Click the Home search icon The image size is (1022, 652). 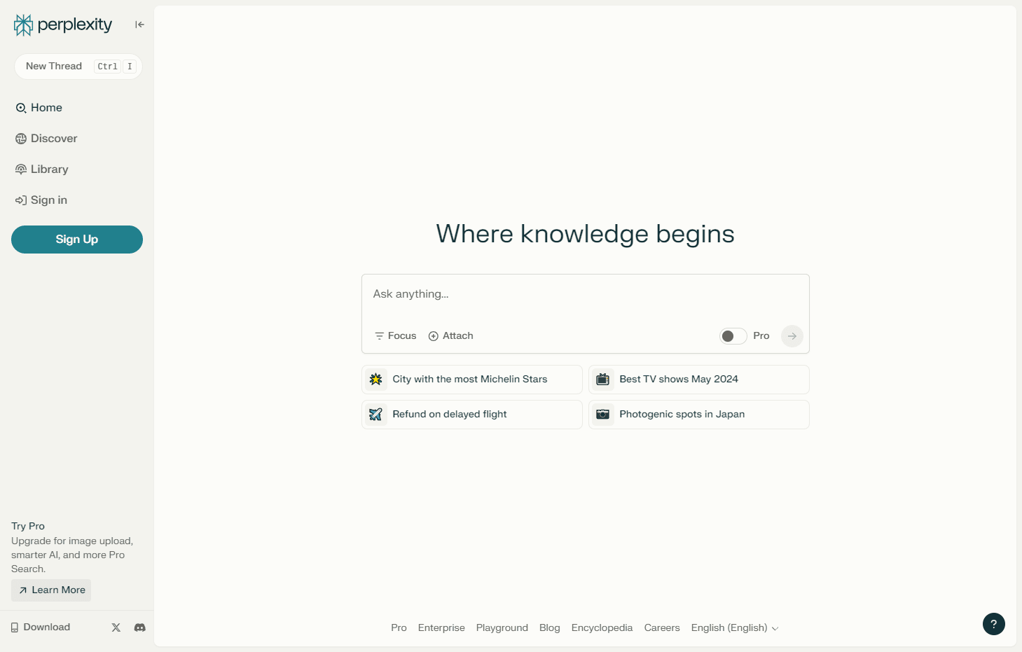21,108
